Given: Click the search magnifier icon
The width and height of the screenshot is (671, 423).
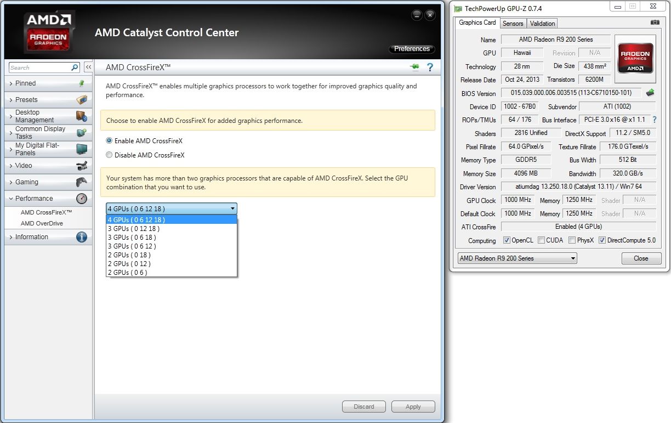Looking at the screenshot, I should pyautogui.click(x=75, y=67).
